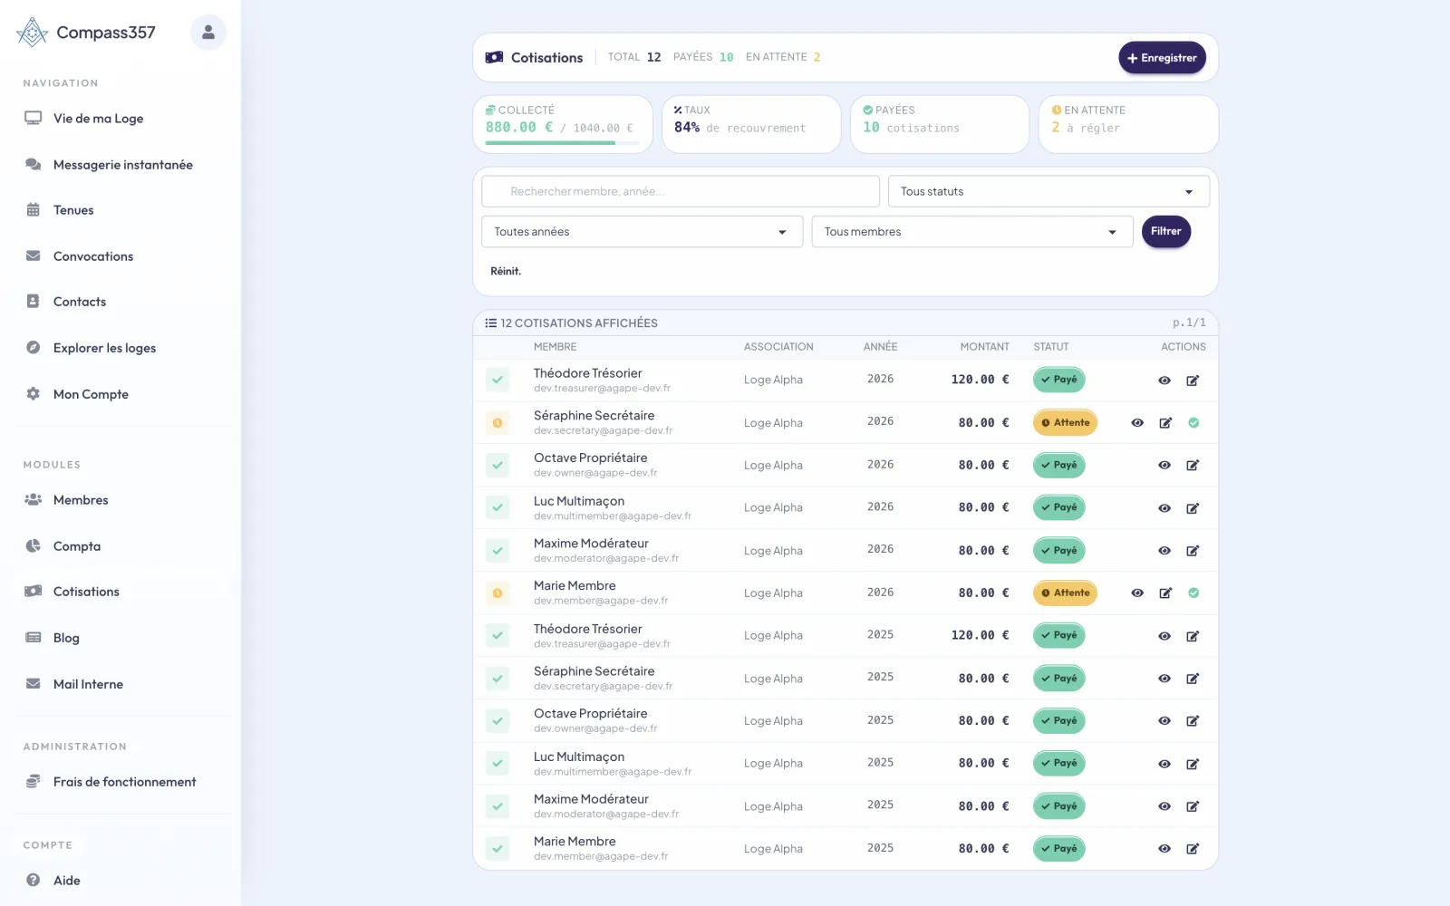Edit Marie Membre's 2025 cotisation
This screenshot has height=906, width=1450.
[x=1193, y=849]
